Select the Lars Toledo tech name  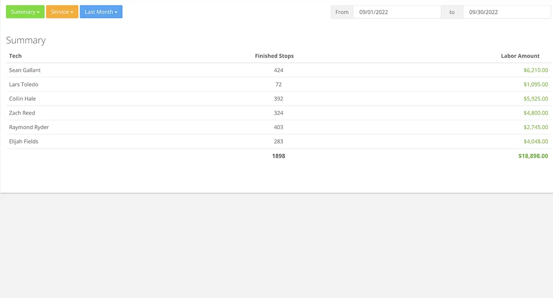24,84
